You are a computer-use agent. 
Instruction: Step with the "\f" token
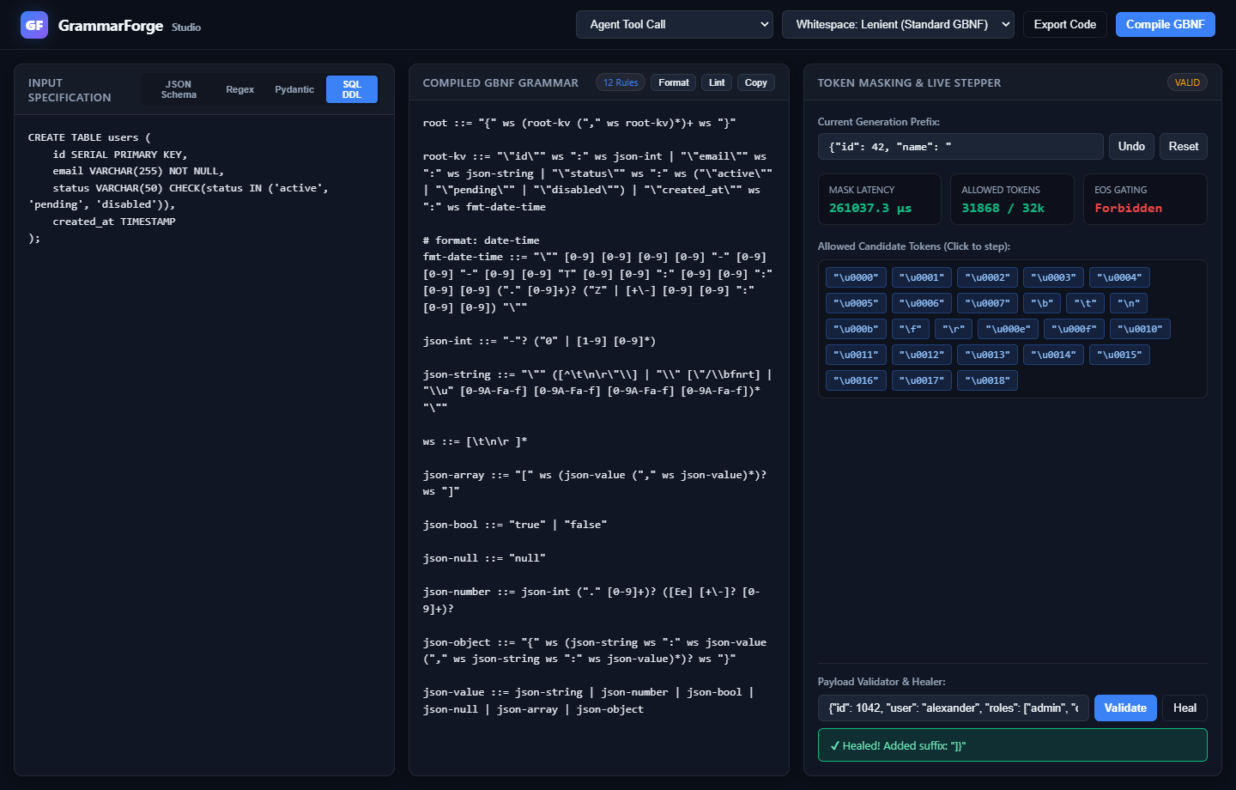click(x=911, y=329)
